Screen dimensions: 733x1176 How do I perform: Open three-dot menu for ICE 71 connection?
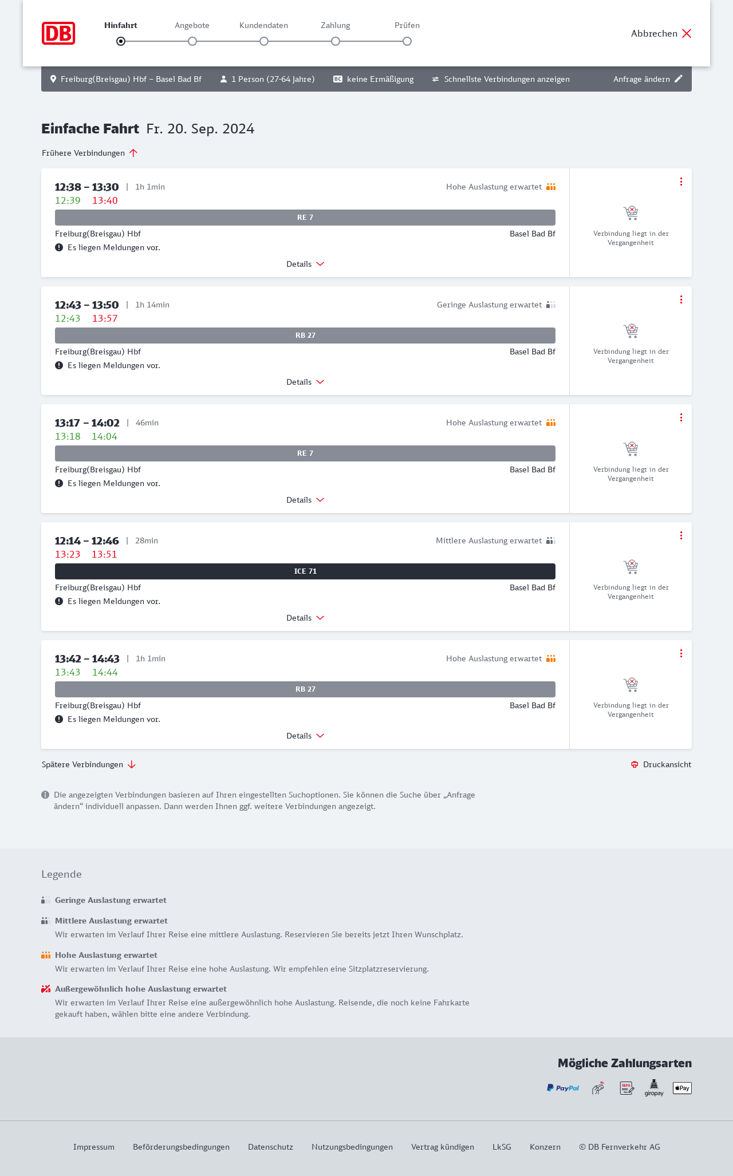point(681,535)
